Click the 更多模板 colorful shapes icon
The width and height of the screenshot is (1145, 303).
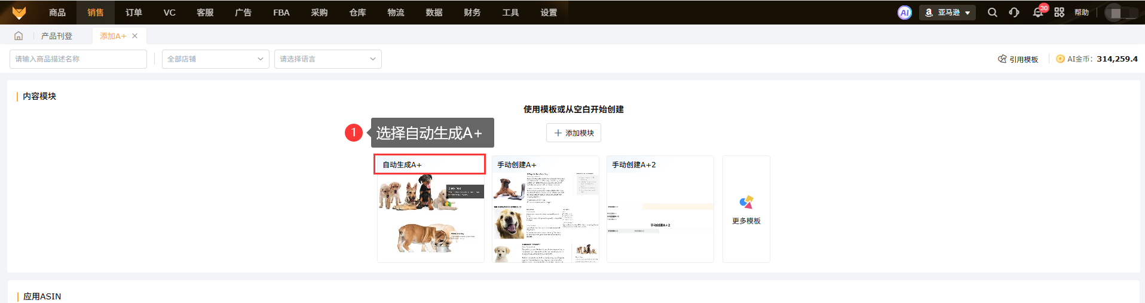point(746,202)
